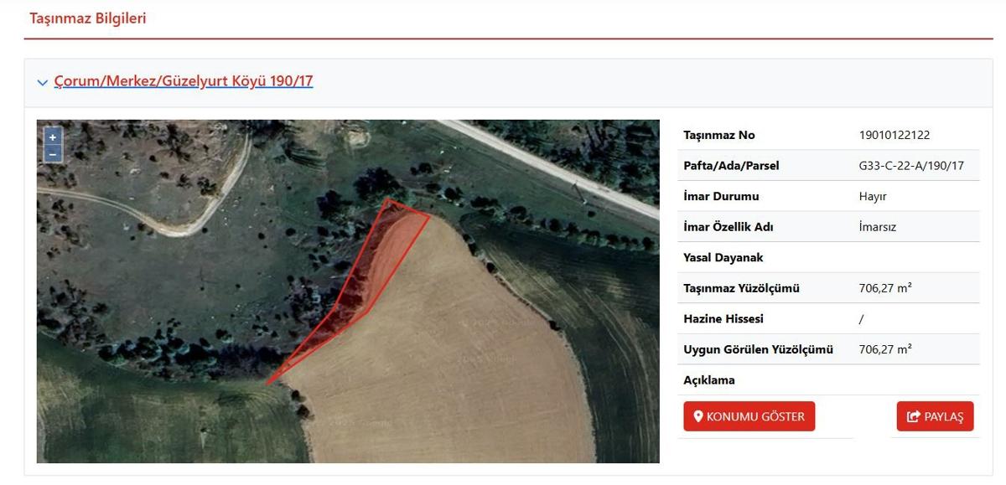Zoom out the map with minus icon
The width and height of the screenshot is (1006, 485).
point(53,153)
